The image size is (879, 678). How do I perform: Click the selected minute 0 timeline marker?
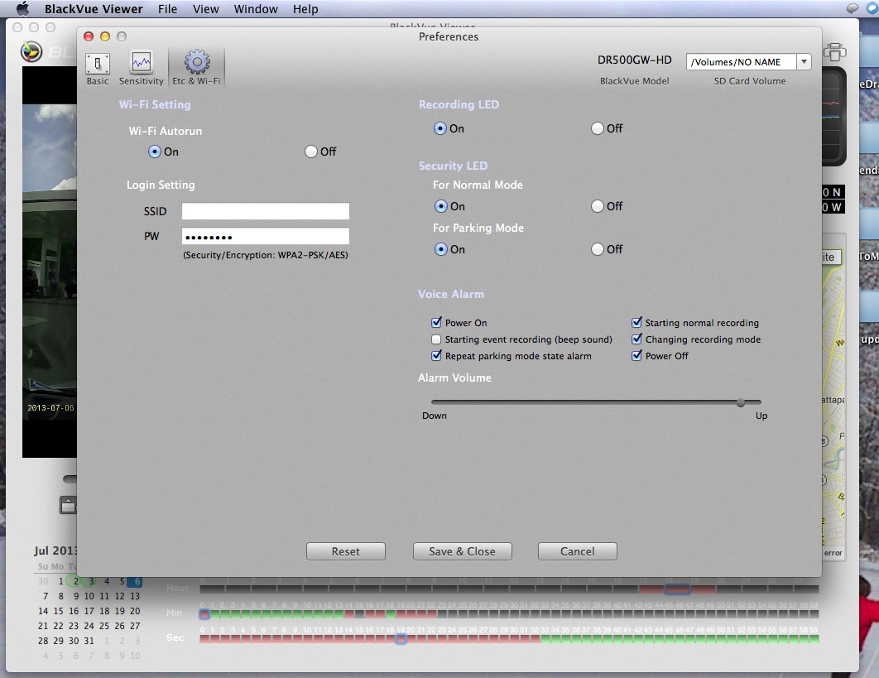click(204, 614)
